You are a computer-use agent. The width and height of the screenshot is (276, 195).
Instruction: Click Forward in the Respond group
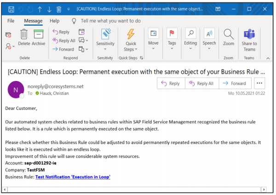pos(63,49)
